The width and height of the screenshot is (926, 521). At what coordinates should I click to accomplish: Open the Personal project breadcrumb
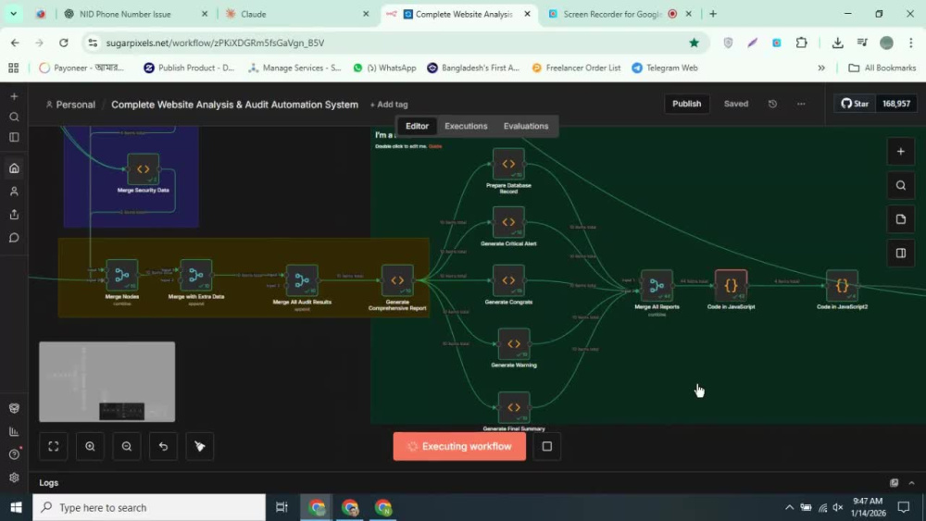(70, 105)
